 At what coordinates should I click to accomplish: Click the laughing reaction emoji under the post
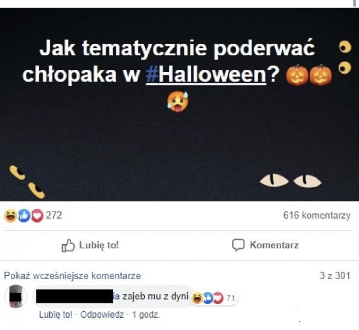tap(11, 216)
